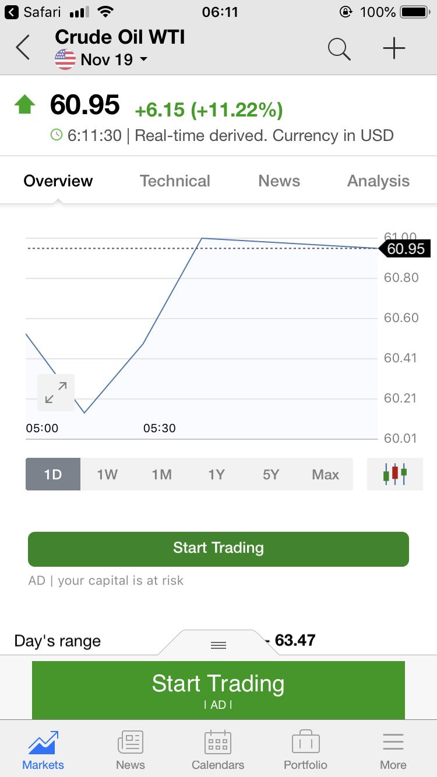The width and height of the screenshot is (437, 777).
Task: Return to Safari via status bar
Action: 33,12
